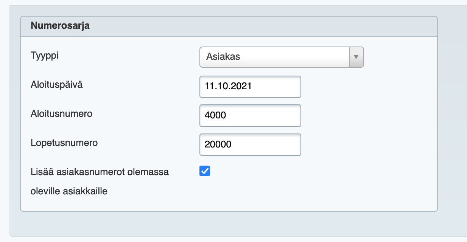
Task: Click the Aloitusnumero field label
Action: (61, 113)
